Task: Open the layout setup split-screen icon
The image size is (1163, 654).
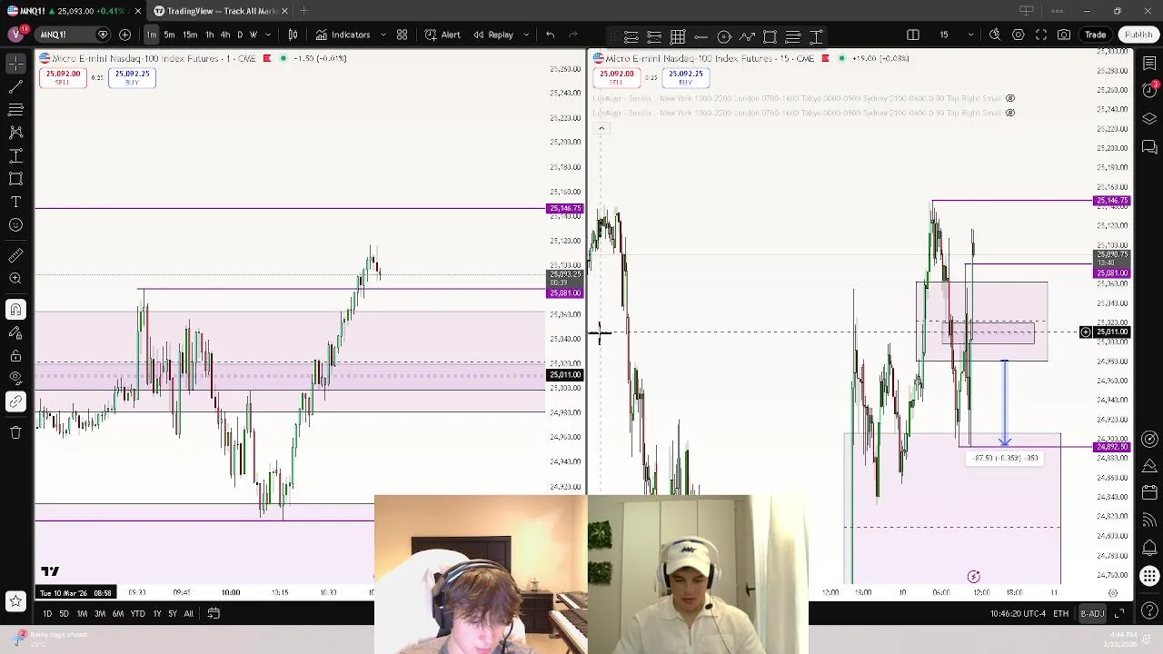Action: coord(913,35)
